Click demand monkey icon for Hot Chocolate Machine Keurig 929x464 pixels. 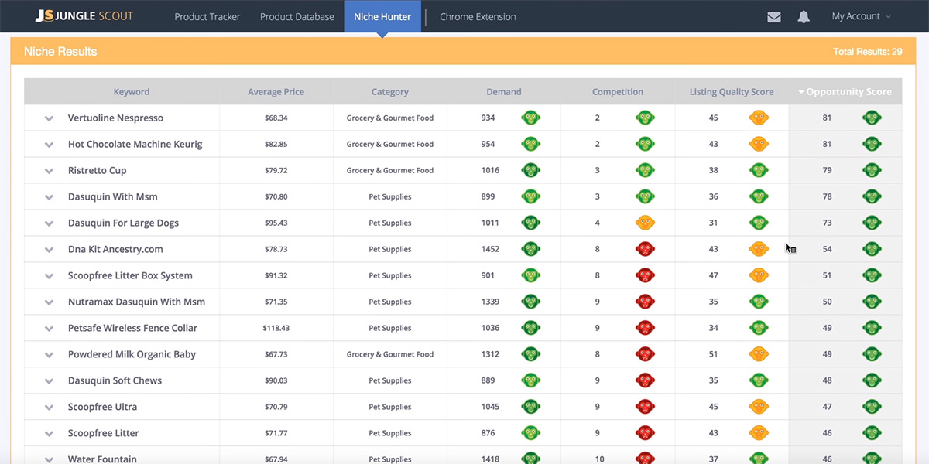[x=530, y=144]
